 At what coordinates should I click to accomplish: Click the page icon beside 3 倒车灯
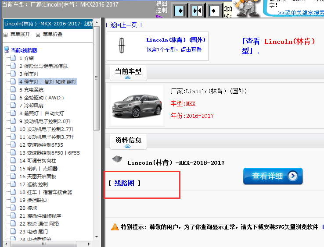pyautogui.click(x=13, y=74)
